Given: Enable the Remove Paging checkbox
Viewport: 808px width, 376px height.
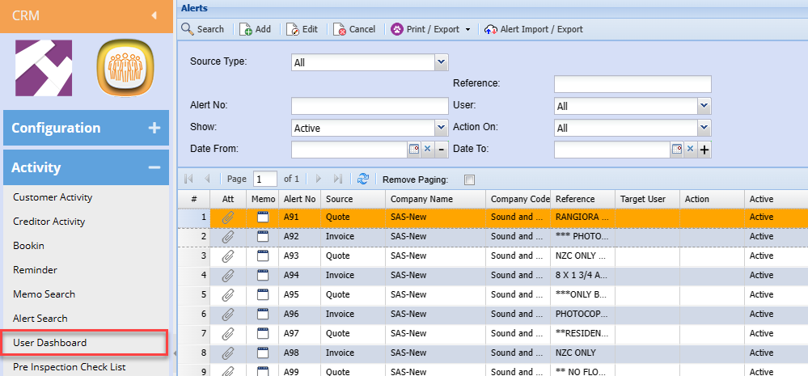Looking at the screenshot, I should pos(470,180).
